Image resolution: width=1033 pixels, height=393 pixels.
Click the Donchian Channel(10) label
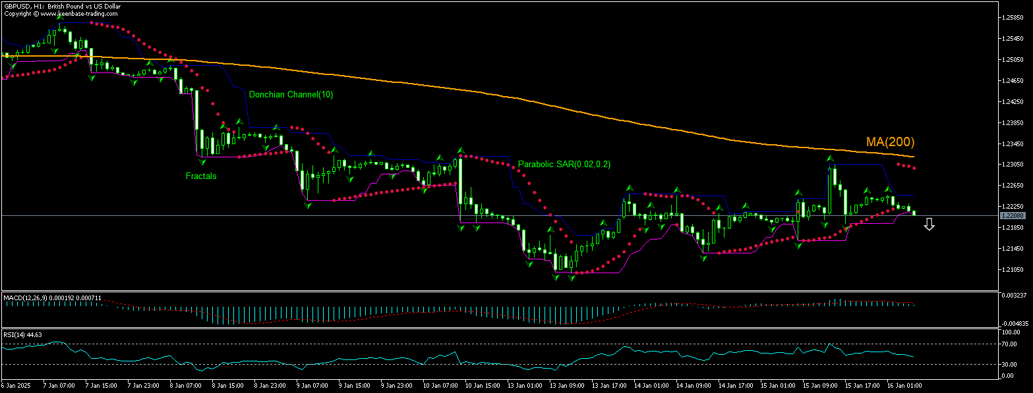pos(292,94)
